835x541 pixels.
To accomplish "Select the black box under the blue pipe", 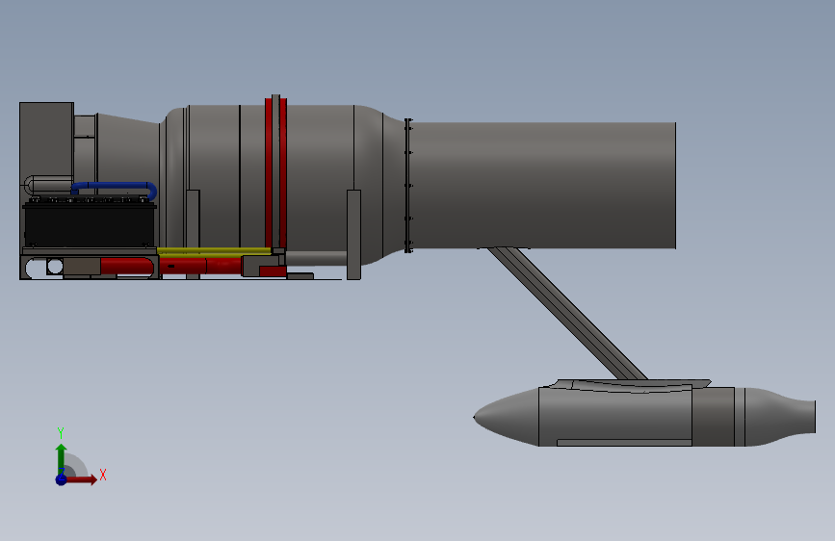I will click(x=90, y=225).
